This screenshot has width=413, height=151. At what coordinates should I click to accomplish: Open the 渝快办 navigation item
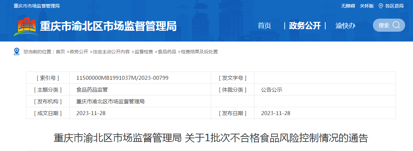pyautogui.click(x=345, y=25)
